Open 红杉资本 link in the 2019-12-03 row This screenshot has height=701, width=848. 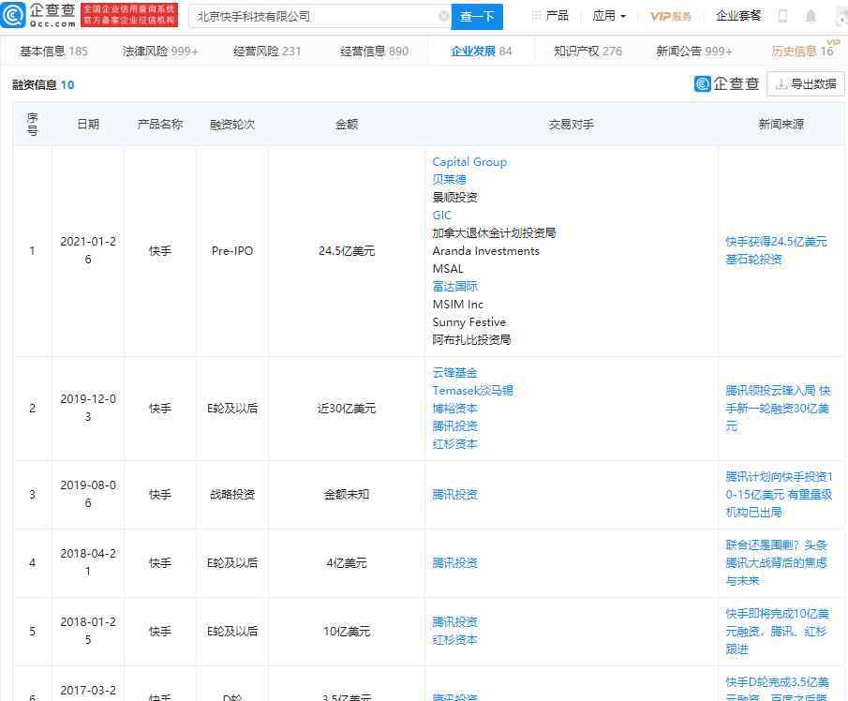tap(454, 444)
